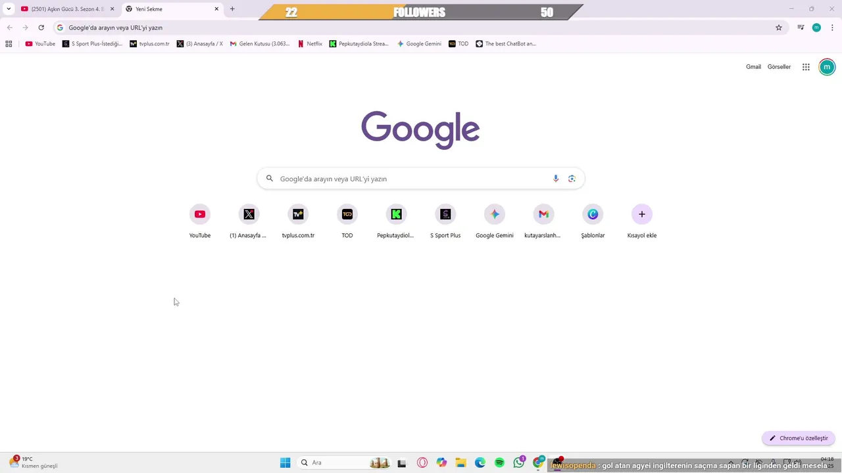The height and width of the screenshot is (473, 842).
Task: Click Chrome'u özelleştir button
Action: click(x=799, y=438)
